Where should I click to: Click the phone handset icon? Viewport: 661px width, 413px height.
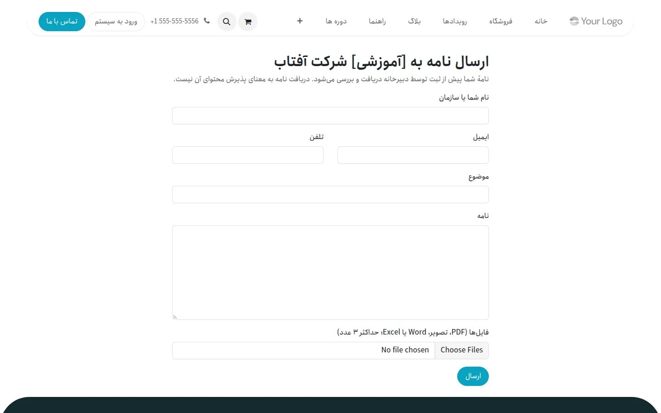tap(207, 21)
